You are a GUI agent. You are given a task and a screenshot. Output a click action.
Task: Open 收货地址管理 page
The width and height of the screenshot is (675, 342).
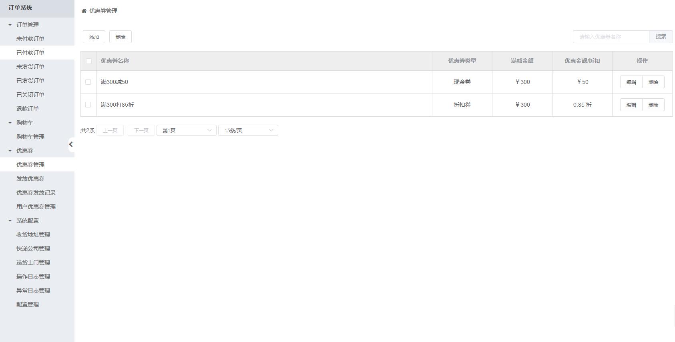(37, 235)
